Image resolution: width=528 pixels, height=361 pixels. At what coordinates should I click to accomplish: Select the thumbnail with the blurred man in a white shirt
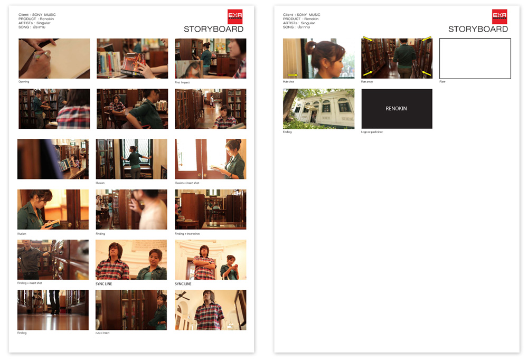point(131,210)
